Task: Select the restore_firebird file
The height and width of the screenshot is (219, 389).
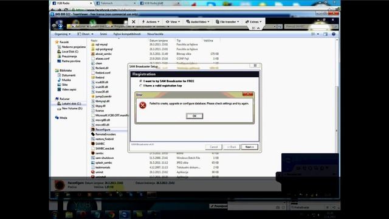Action: click(x=103, y=139)
